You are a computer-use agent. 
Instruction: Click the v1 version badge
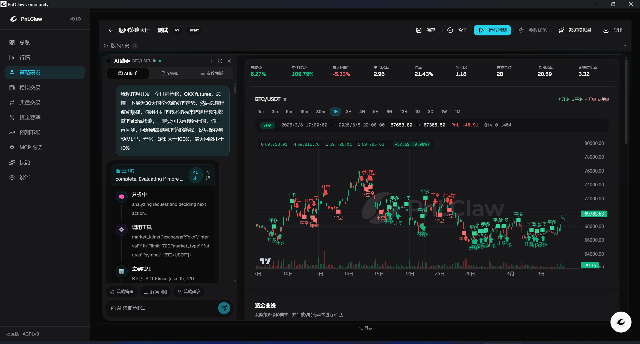coord(177,30)
